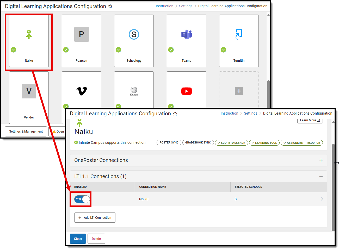
Task: Click the selected schools count 8
Action: coord(236,199)
